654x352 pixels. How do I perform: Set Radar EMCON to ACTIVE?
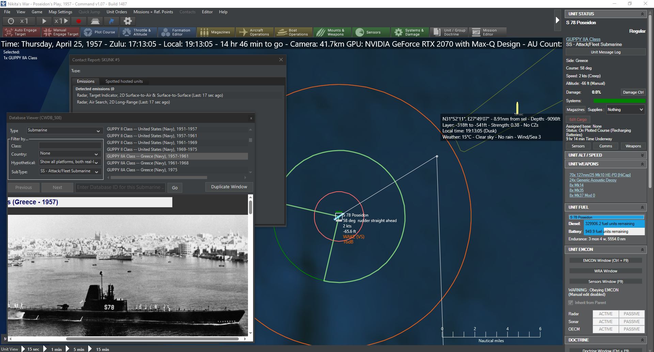pyautogui.click(x=606, y=314)
